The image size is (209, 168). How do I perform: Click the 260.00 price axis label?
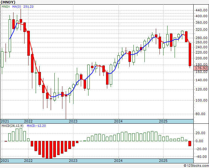(201, 42)
